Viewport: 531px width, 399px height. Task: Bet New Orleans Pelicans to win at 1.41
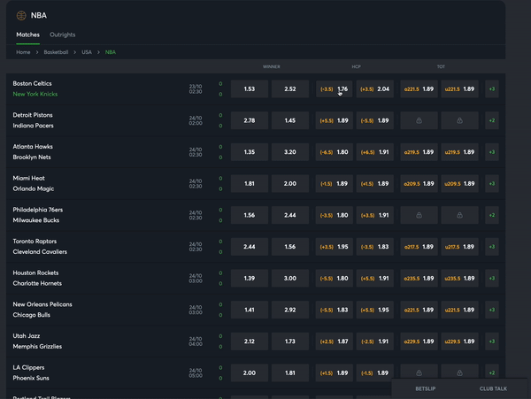tap(250, 310)
